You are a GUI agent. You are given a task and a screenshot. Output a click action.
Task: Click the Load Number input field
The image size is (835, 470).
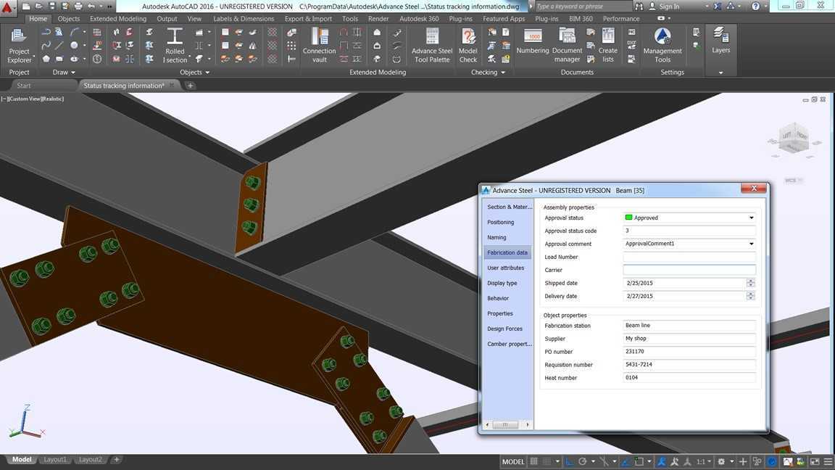click(x=689, y=257)
